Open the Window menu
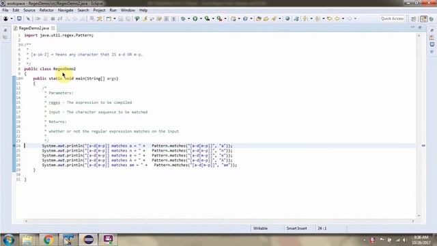The image size is (437, 246). (x=128, y=10)
